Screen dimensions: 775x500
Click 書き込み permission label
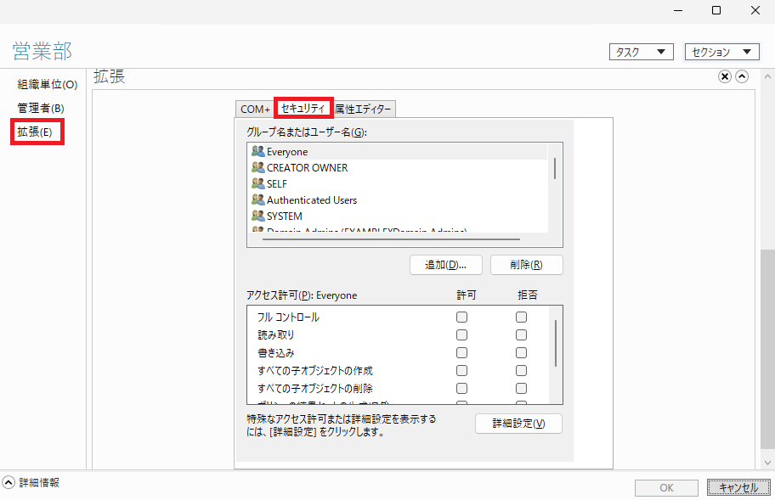click(276, 352)
